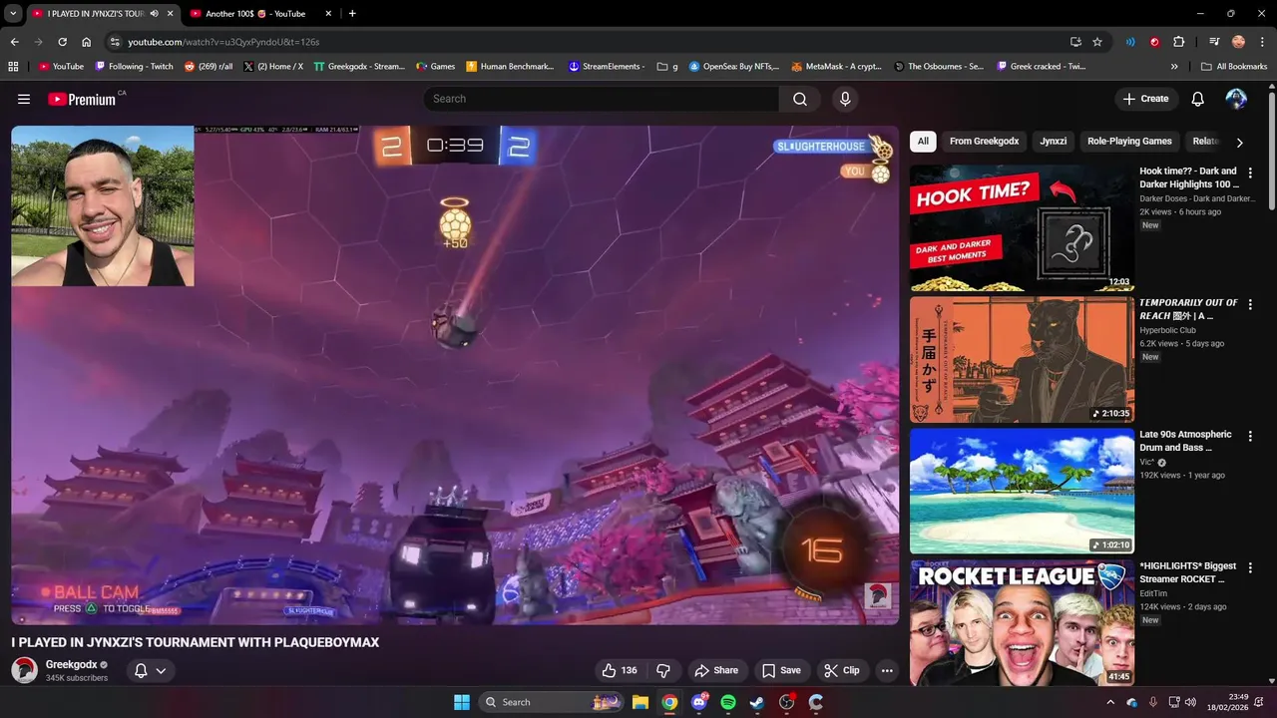Open YouTube notifications bell in header
1277x718 pixels.
pos(1198,99)
